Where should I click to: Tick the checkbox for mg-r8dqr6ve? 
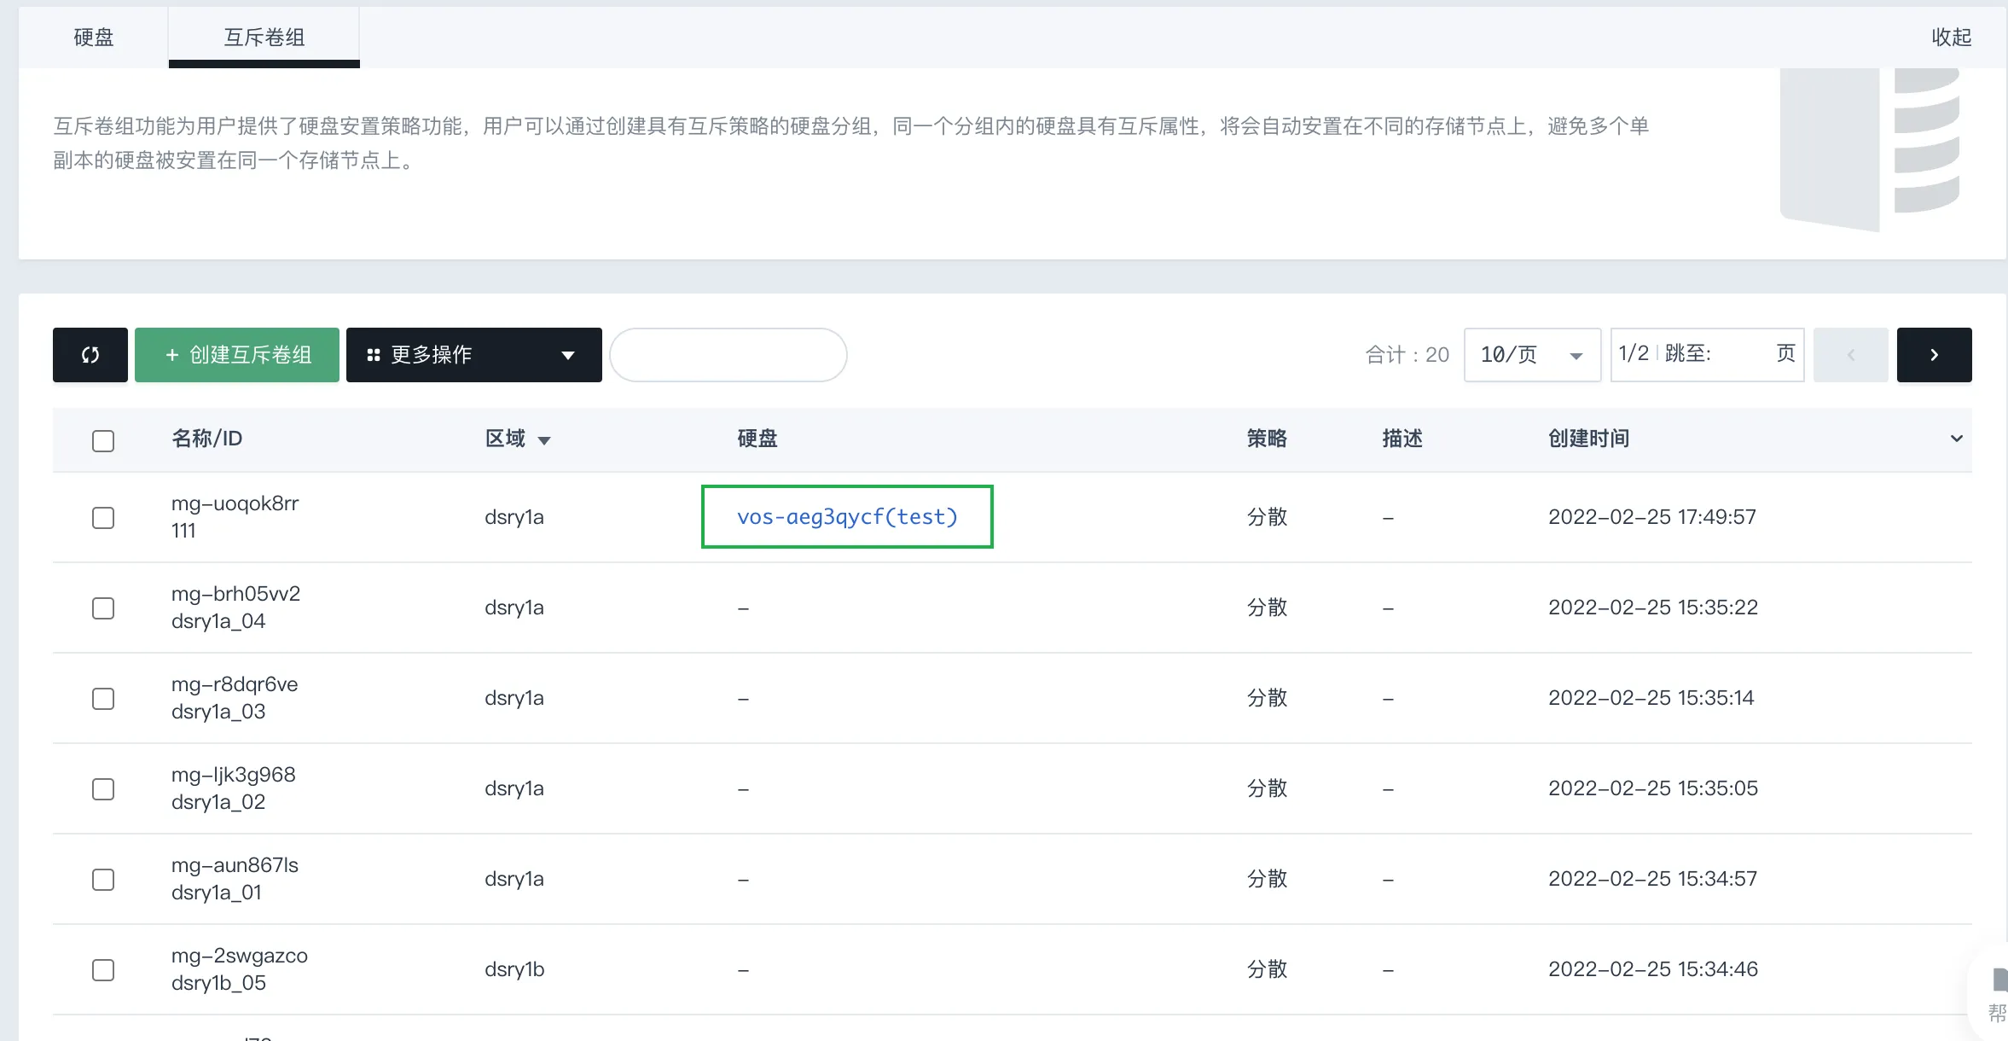point(103,699)
